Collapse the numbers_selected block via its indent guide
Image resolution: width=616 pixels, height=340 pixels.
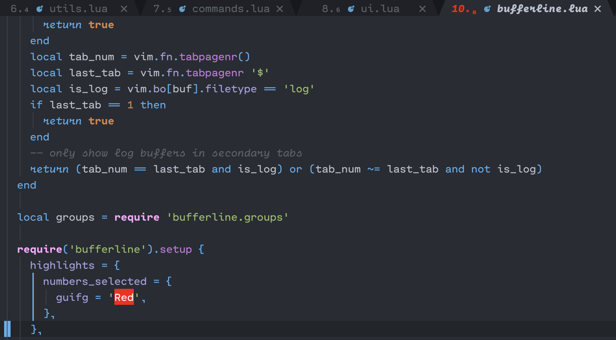(46, 297)
